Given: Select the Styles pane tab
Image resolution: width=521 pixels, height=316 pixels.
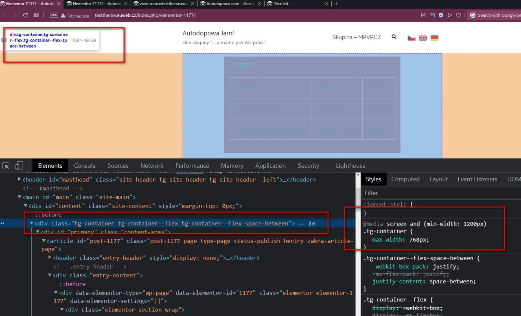Looking at the screenshot, I should [373, 179].
